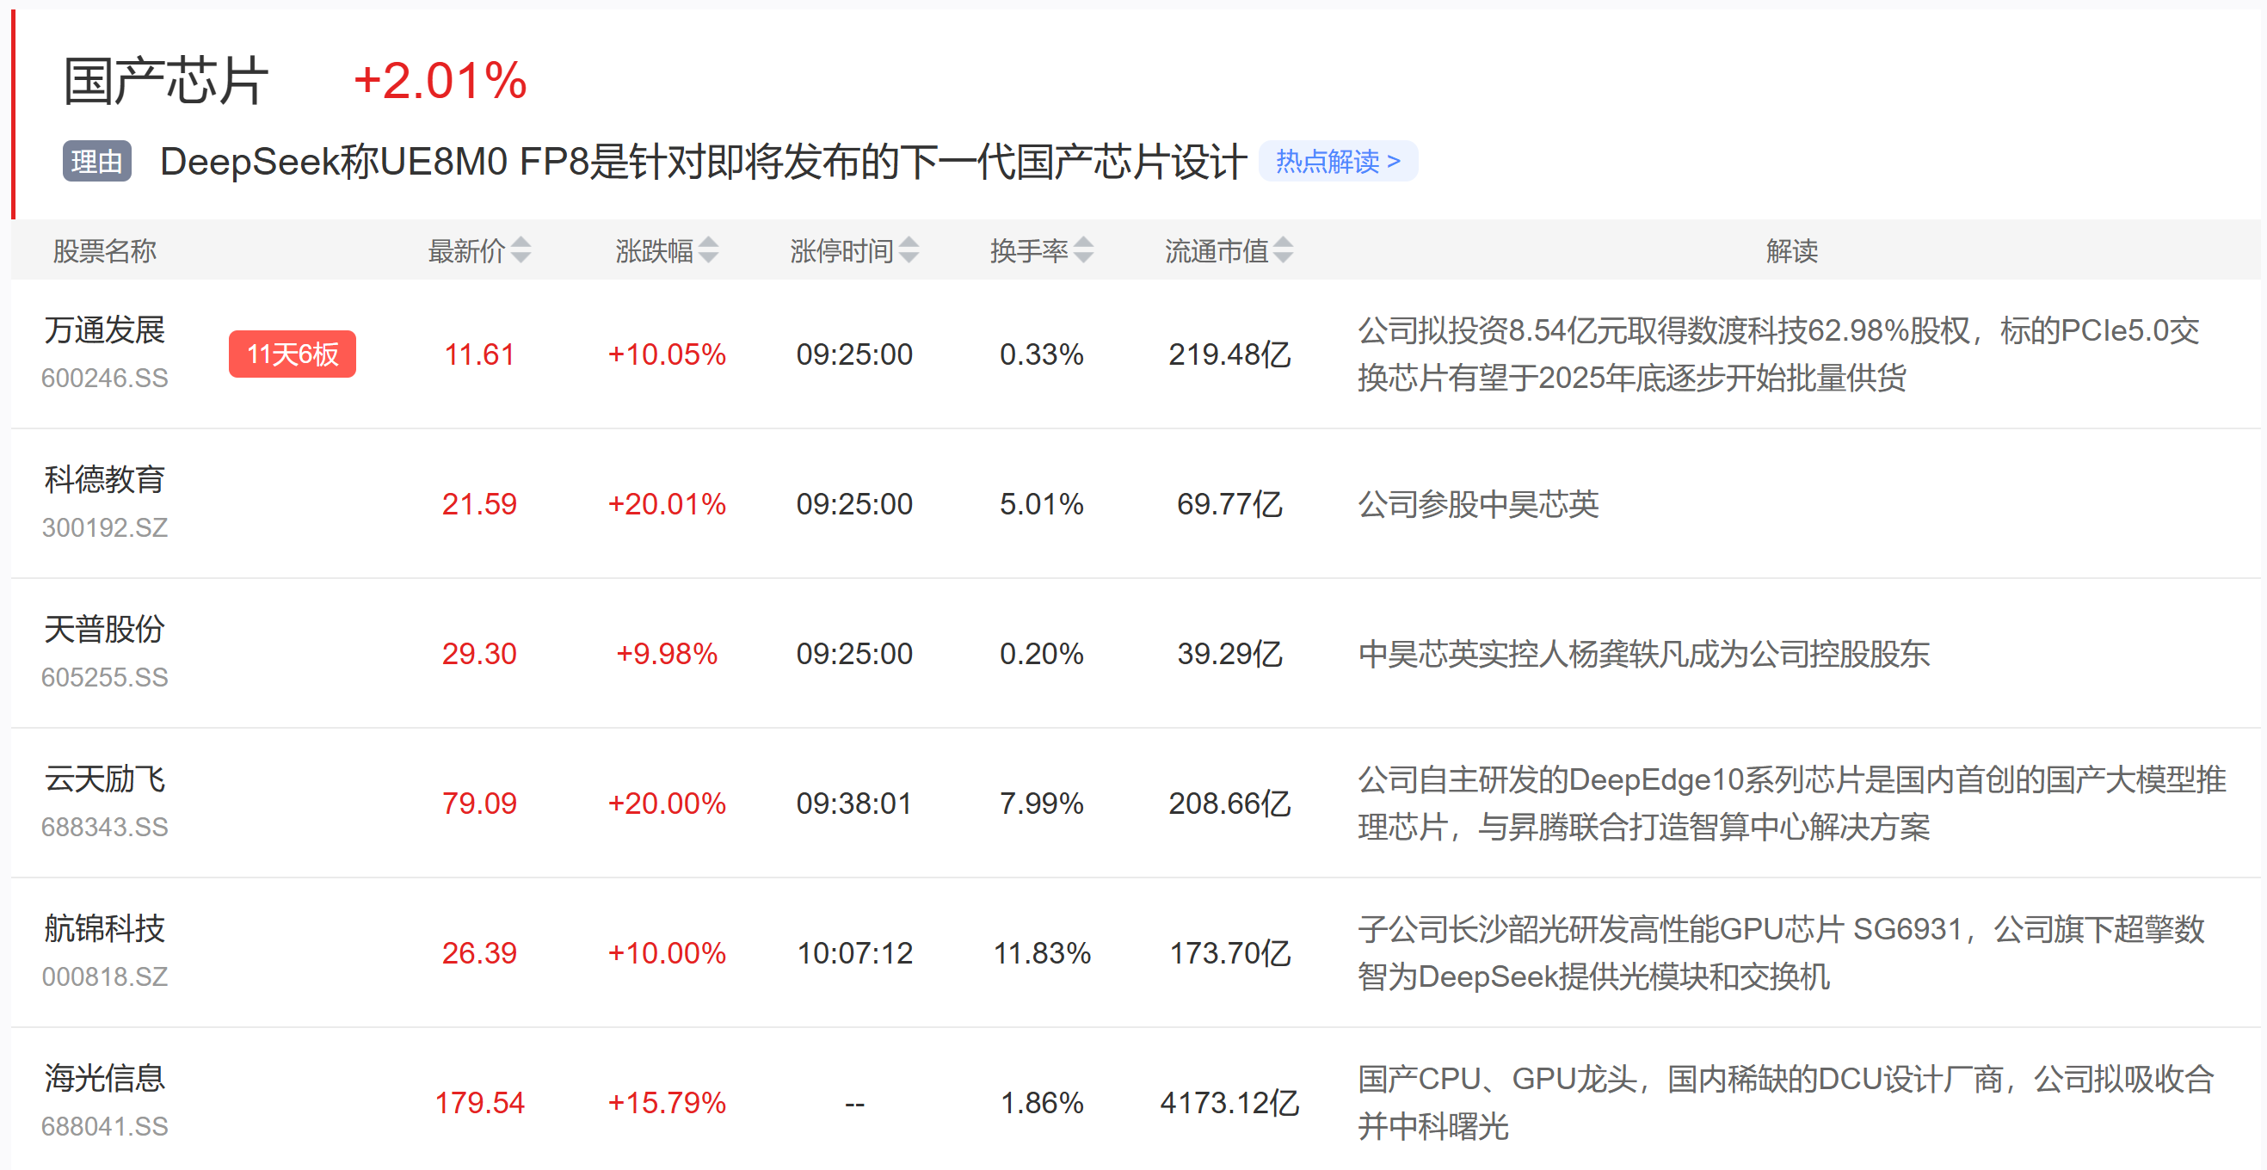Click the 中昊芯英实控人 commentary for 天普股份
2267x1170 pixels.
[1644, 654]
